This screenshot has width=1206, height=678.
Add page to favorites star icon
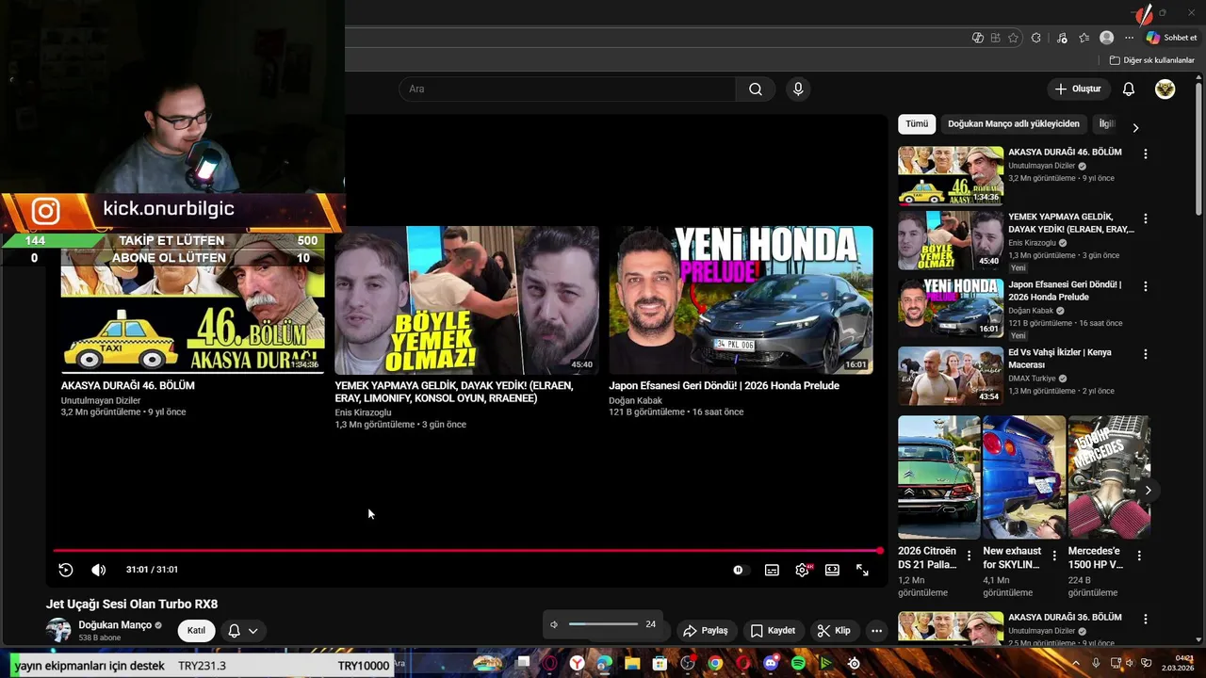point(1014,38)
